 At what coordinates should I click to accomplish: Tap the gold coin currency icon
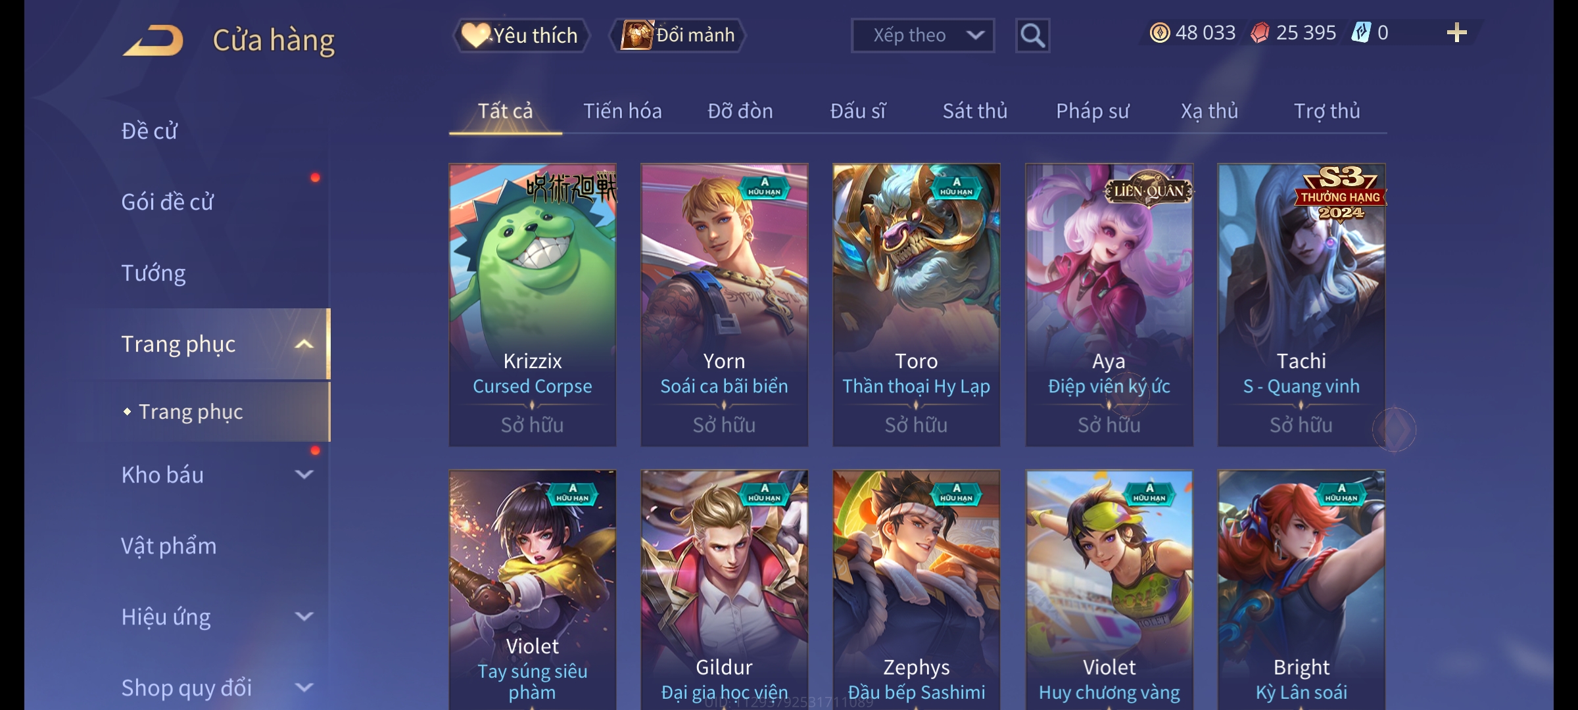click(1160, 33)
